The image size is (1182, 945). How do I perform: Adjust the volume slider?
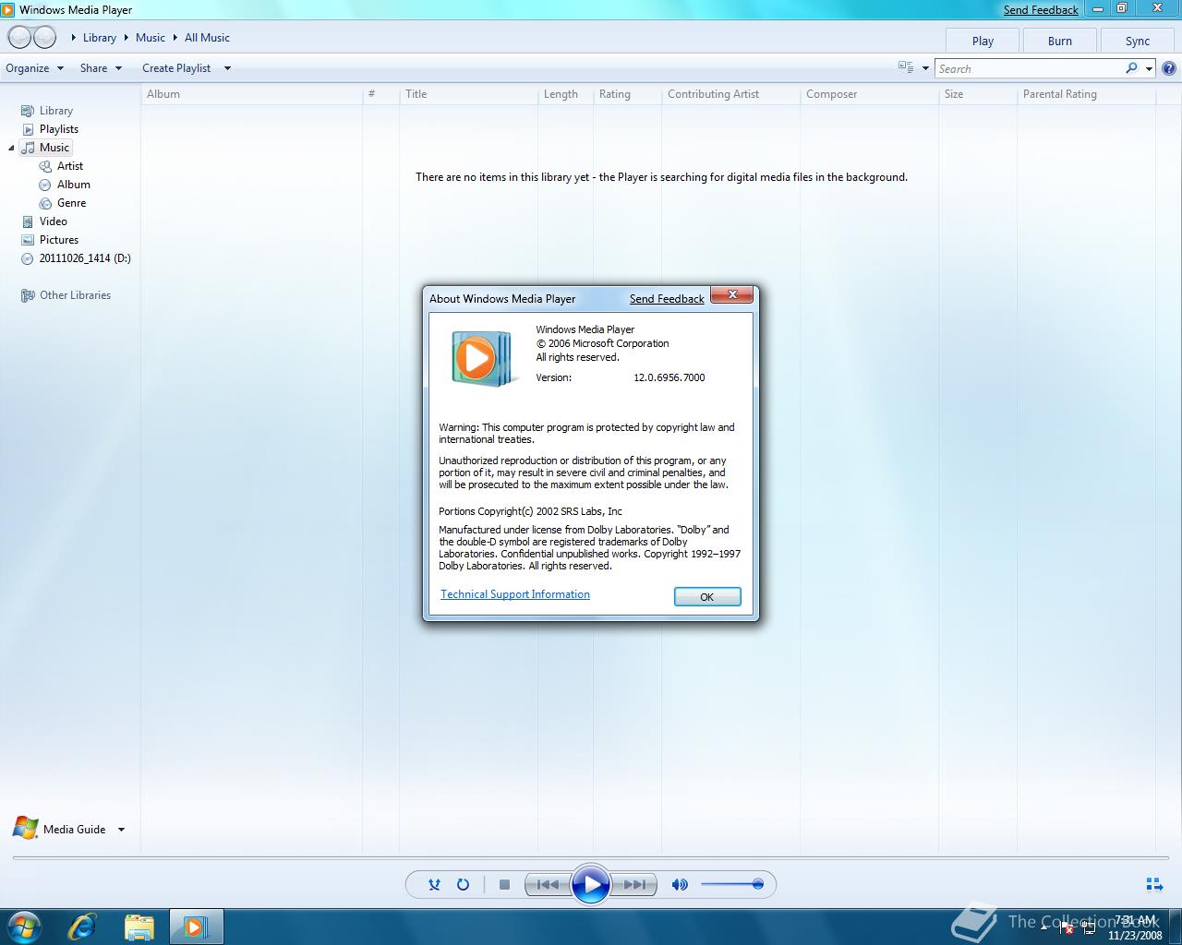coord(731,884)
